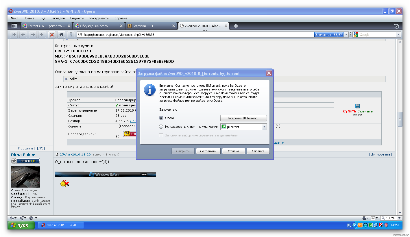The width and height of the screenshot is (410, 237).
Task: Open the ЛС private message link
Action: point(41,148)
